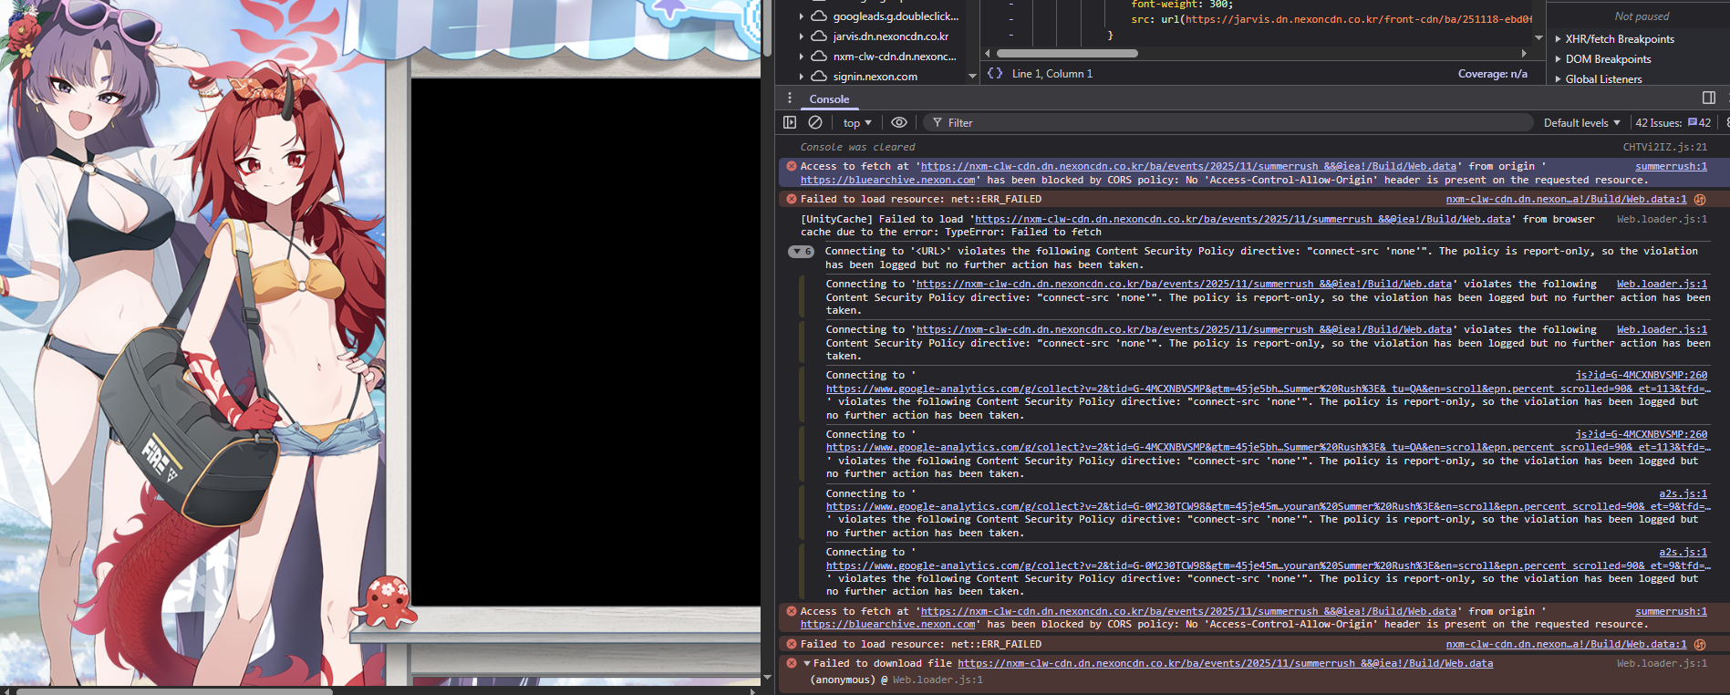This screenshot has height=695, width=1730.
Task: Click error icon on 'Failed to download file' row
Action: 792,663
